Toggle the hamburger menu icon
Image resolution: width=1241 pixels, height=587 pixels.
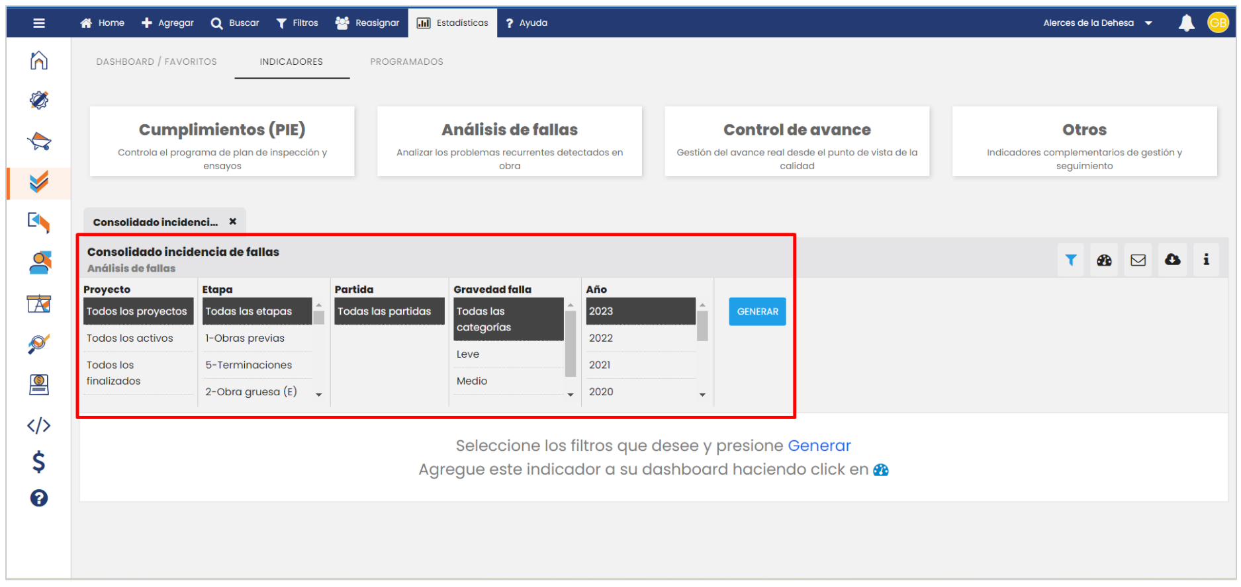coord(39,23)
